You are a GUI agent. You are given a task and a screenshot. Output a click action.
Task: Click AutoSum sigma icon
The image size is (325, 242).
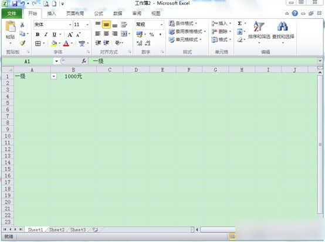point(240,23)
